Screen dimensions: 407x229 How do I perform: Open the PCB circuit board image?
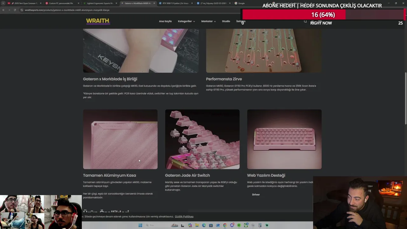[264, 51]
